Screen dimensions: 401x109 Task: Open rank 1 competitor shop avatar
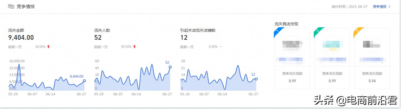click(292, 44)
